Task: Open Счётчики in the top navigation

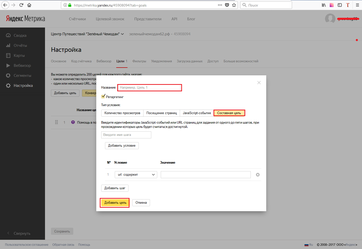Action: (77, 19)
